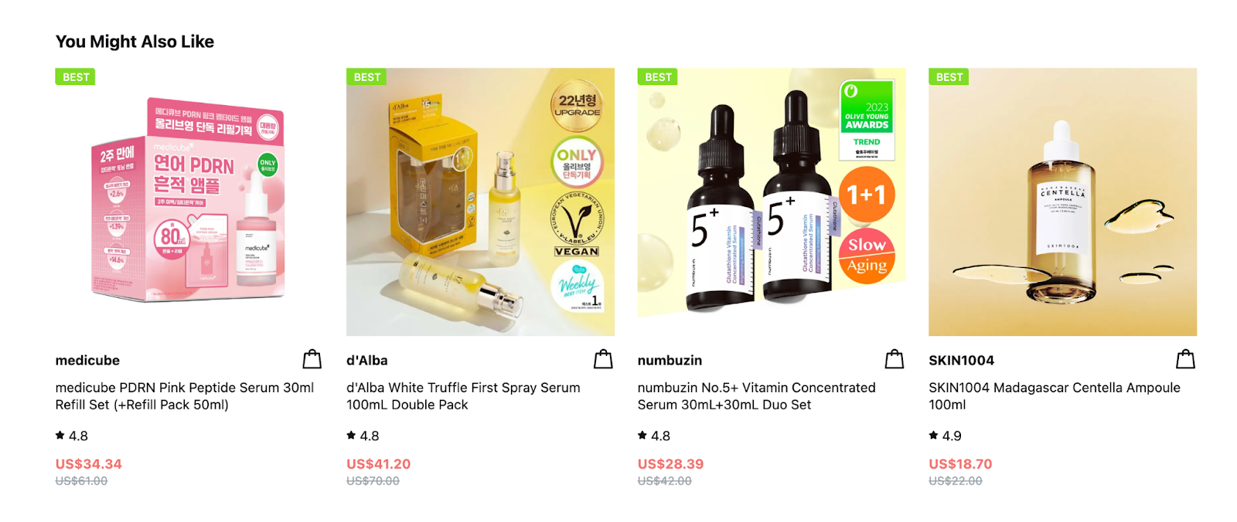Open the d'Alba White Truffle product image
This screenshot has height=522, width=1237.
[480, 202]
